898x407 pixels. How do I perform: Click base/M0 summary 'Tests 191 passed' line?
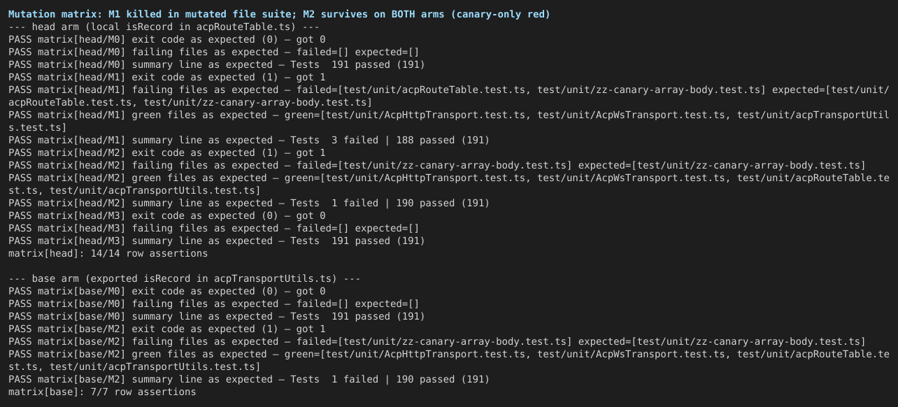[x=217, y=317]
